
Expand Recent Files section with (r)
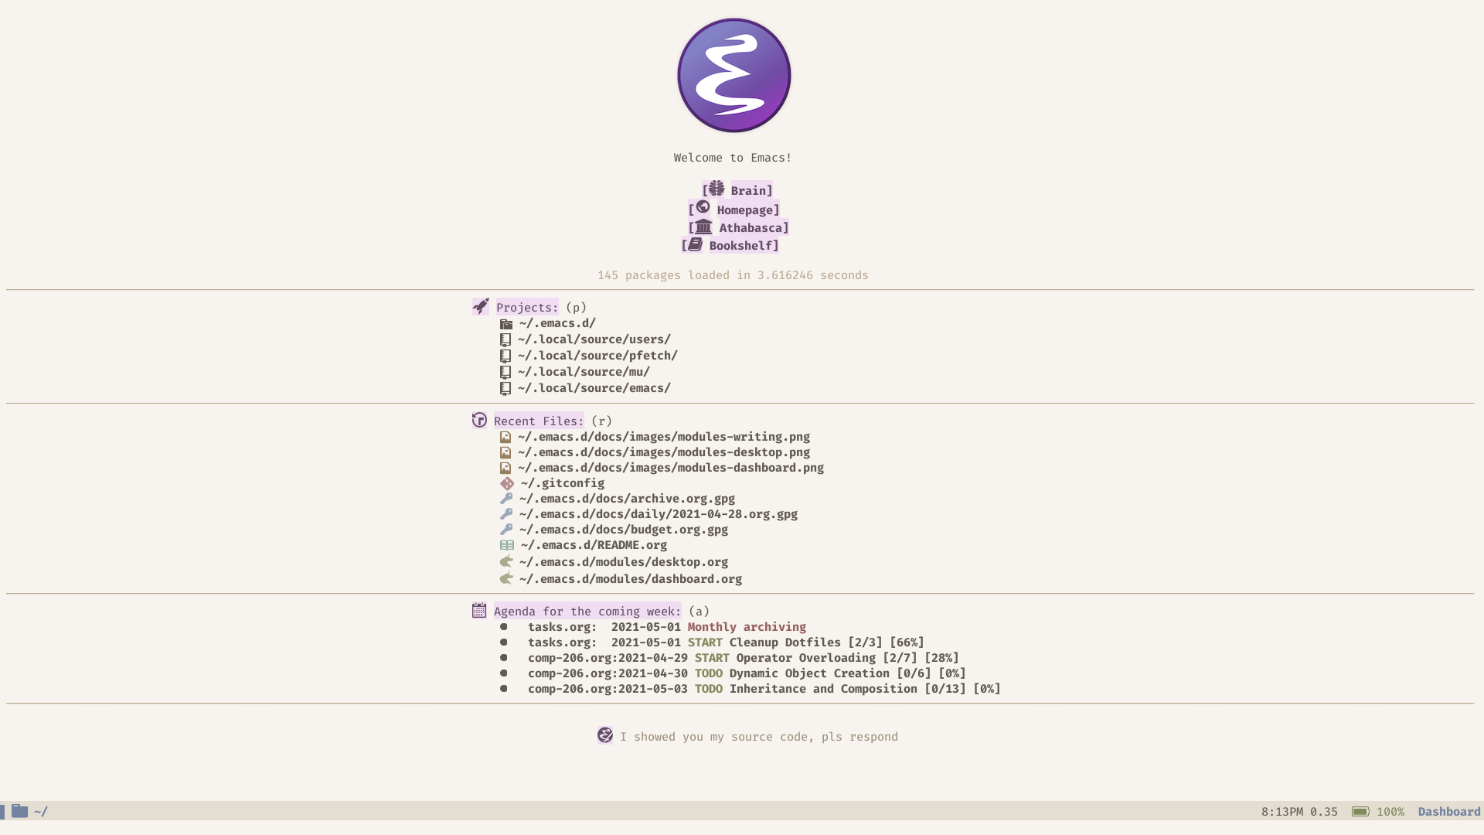pos(538,420)
